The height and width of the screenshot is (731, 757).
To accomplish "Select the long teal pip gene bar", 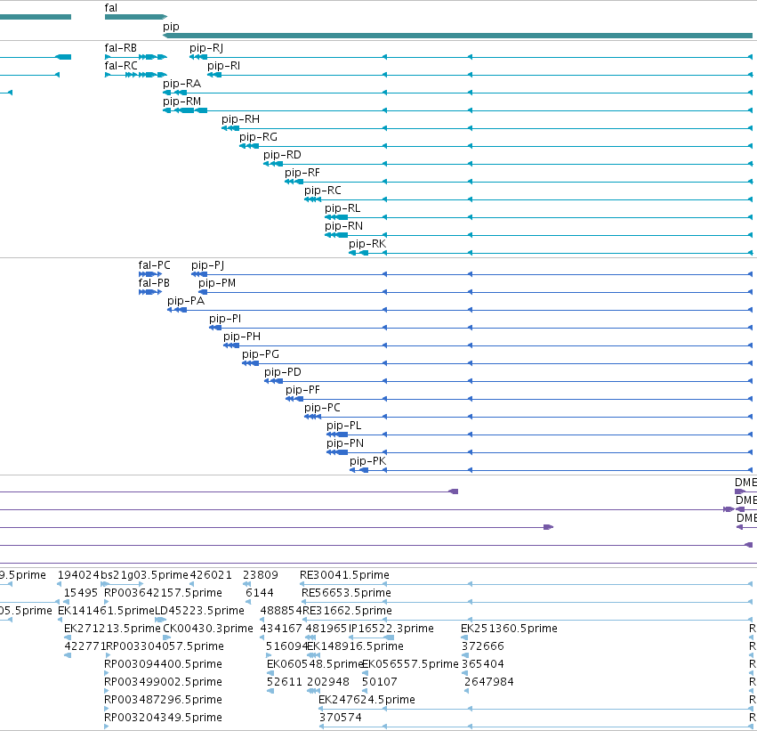I will click(x=458, y=36).
